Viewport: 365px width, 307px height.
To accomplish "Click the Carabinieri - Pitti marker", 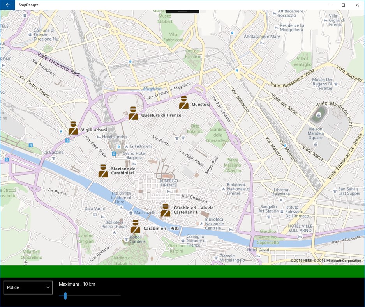I will (136, 225).
